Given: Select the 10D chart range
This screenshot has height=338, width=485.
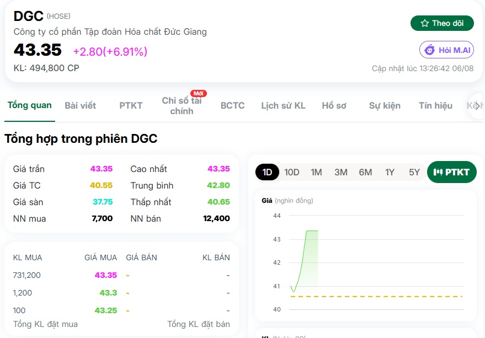Looking at the screenshot, I should 292,172.
